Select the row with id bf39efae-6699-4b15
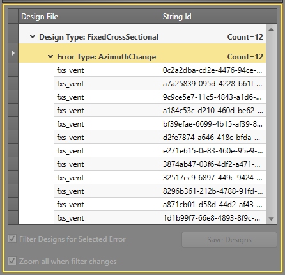The height and width of the screenshot is (275, 285). click(160, 124)
